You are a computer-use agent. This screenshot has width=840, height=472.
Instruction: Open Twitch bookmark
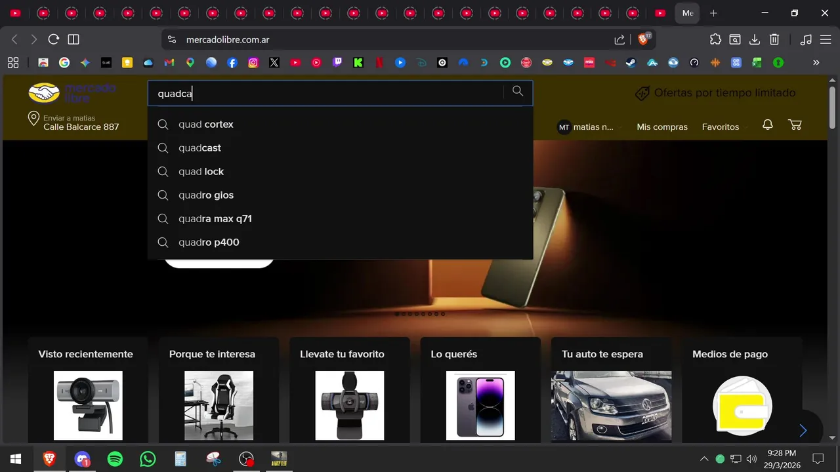coord(337,63)
